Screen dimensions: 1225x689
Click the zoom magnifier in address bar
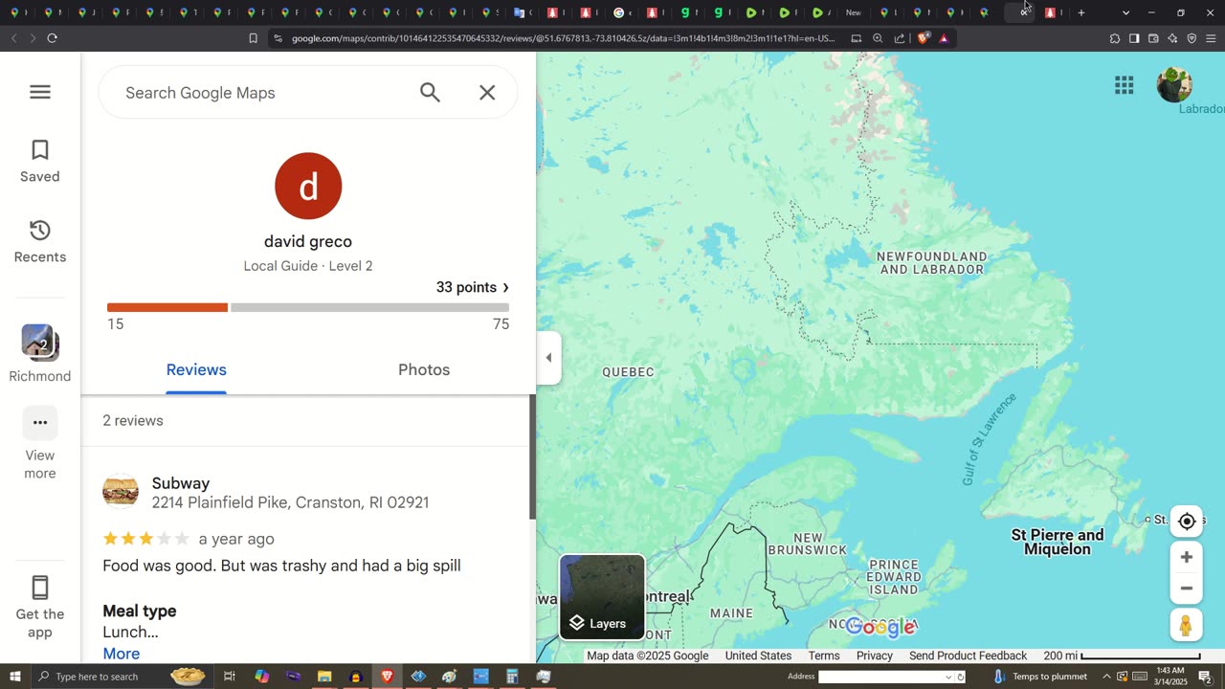pos(878,38)
